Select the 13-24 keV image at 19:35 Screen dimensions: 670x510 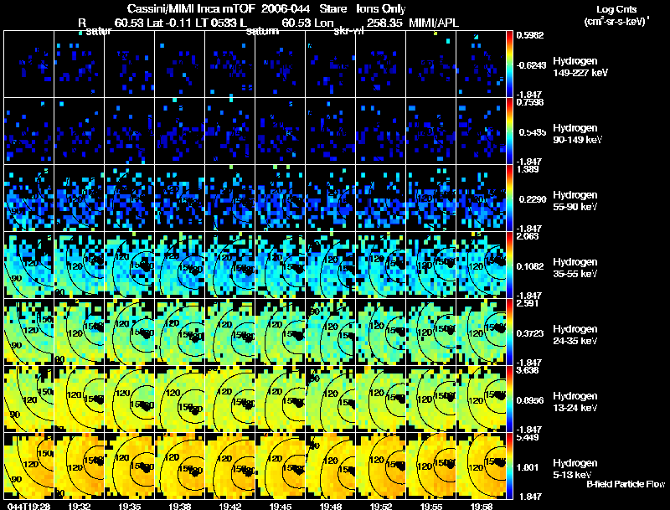[129, 399]
